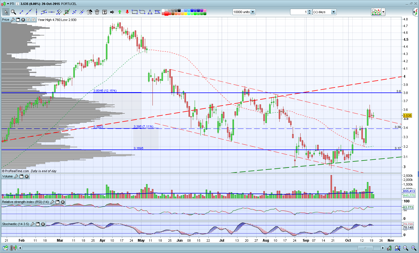Select the black right arrow drawing tool
The height and width of the screenshot is (253, 419).
coord(112,12)
